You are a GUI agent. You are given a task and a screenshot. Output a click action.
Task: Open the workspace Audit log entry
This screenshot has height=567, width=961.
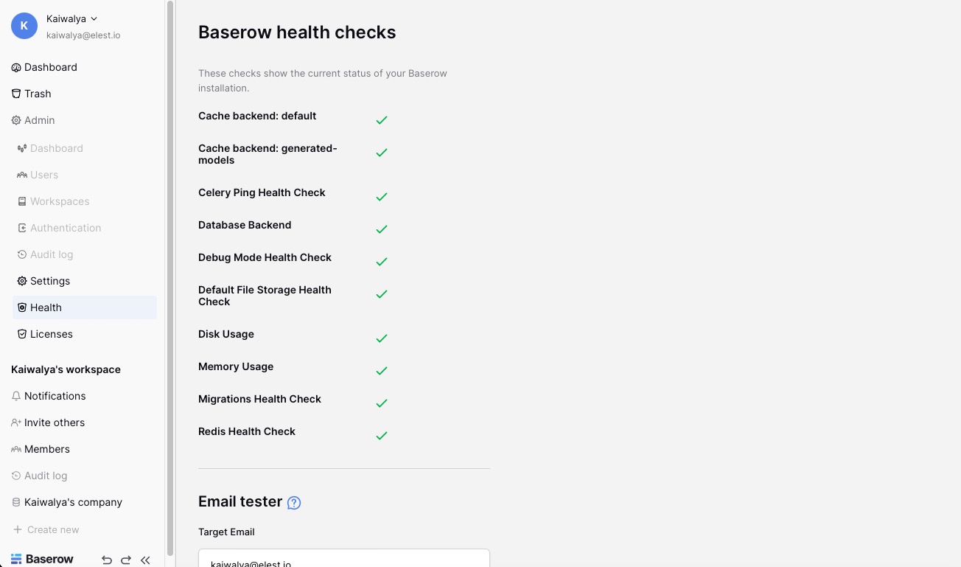(x=45, y=476)
